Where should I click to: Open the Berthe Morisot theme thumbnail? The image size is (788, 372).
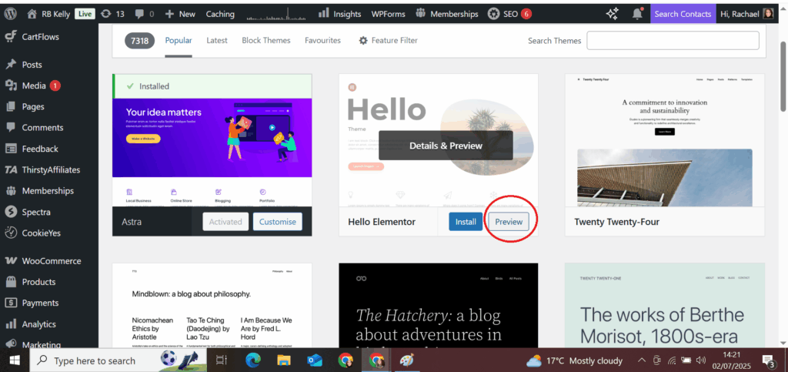pyautogui.click(x=664, y=305)
